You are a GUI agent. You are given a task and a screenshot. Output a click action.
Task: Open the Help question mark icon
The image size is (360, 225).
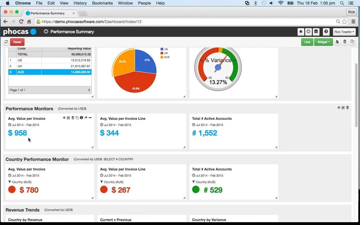(x=326, y=32)
